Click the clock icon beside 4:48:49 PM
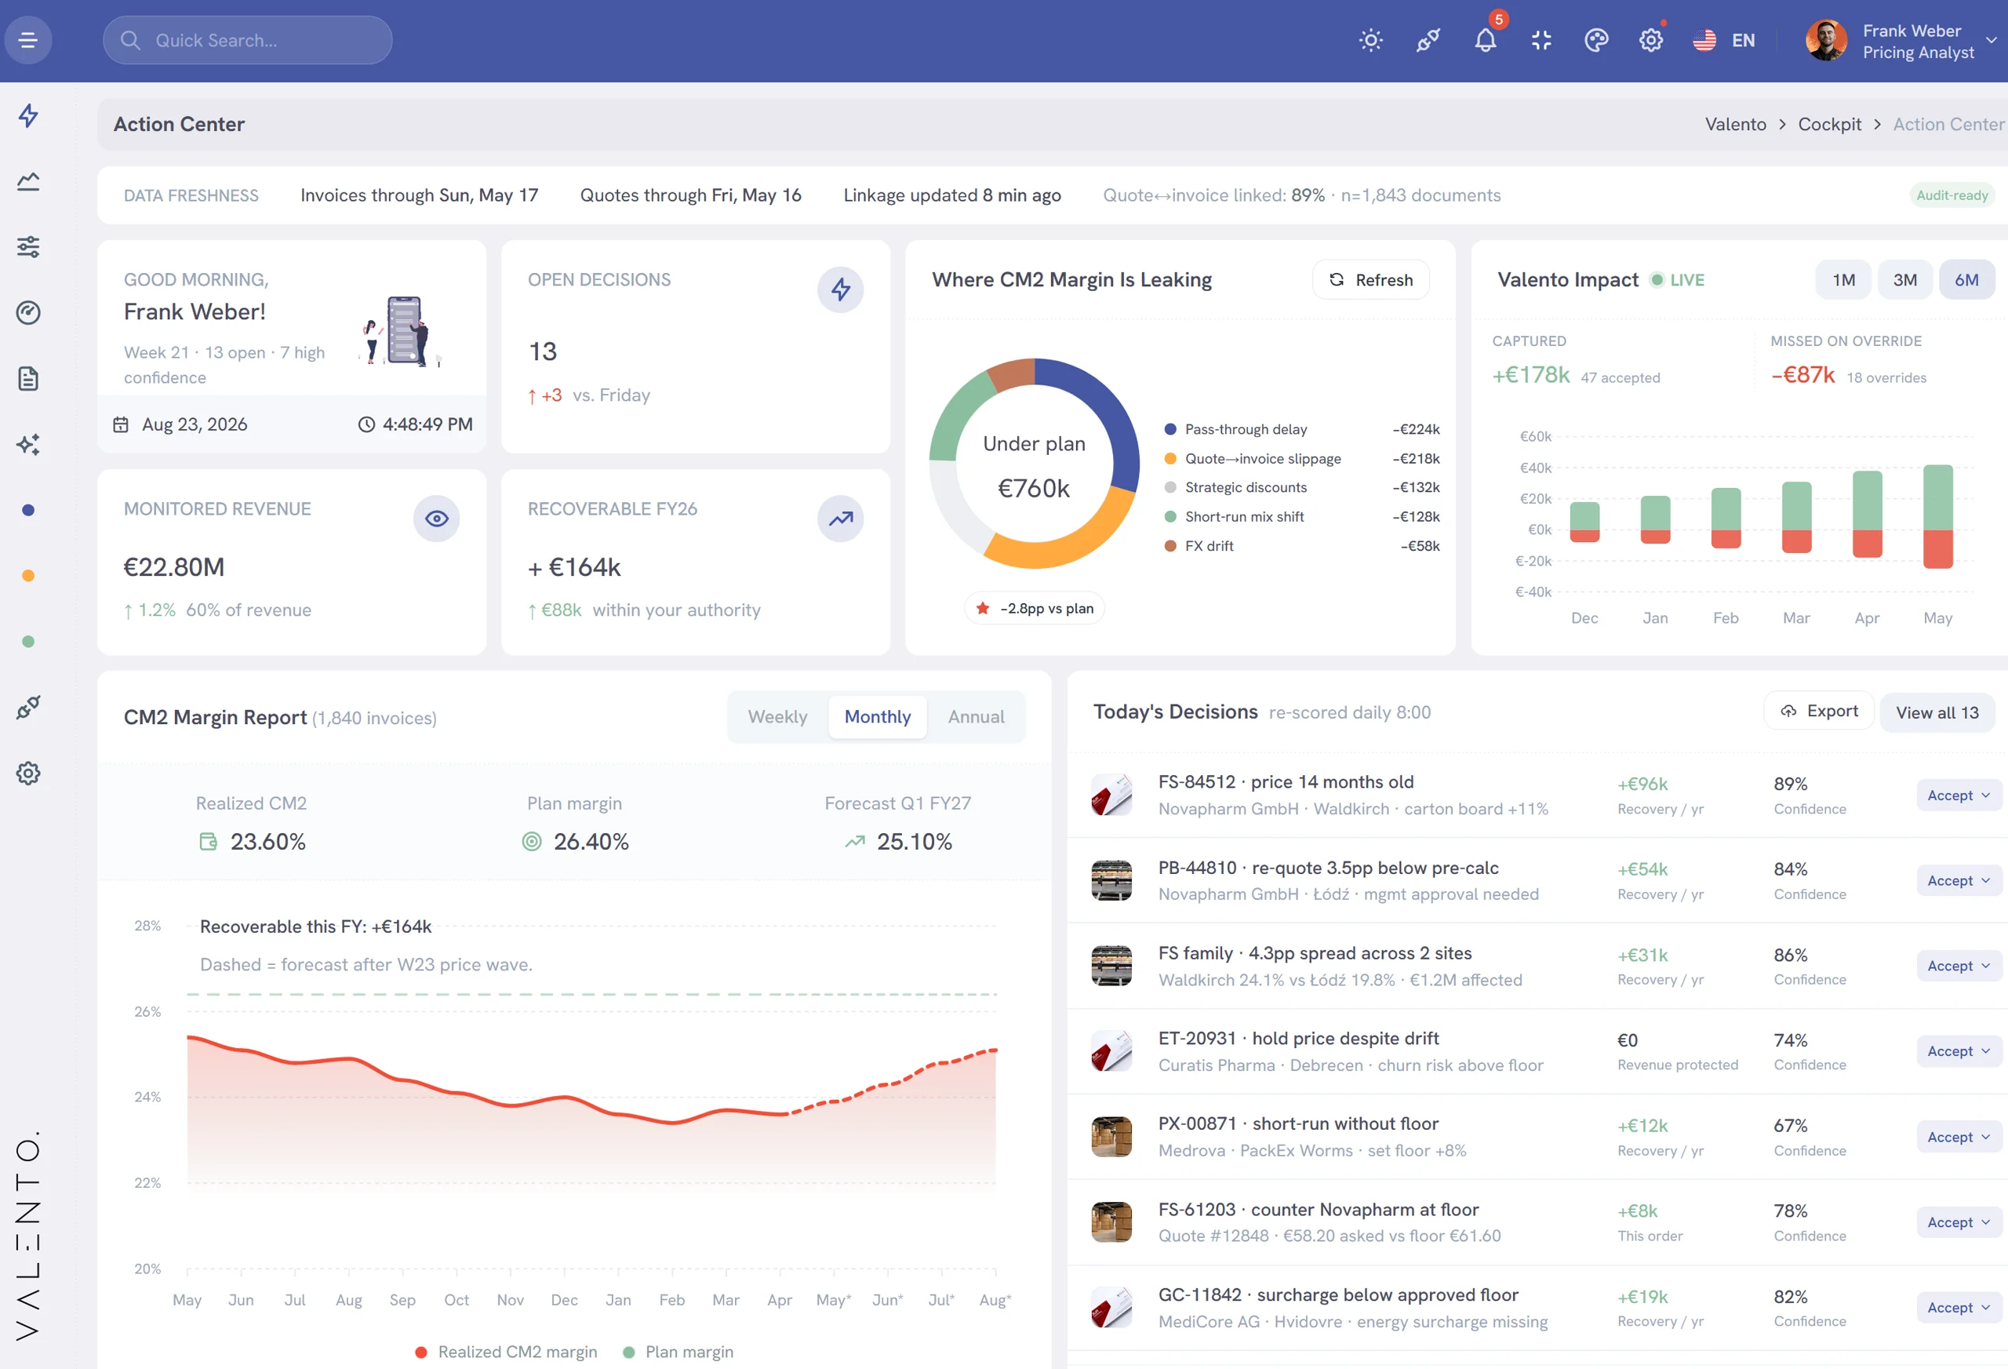 [x=366, y=424]
